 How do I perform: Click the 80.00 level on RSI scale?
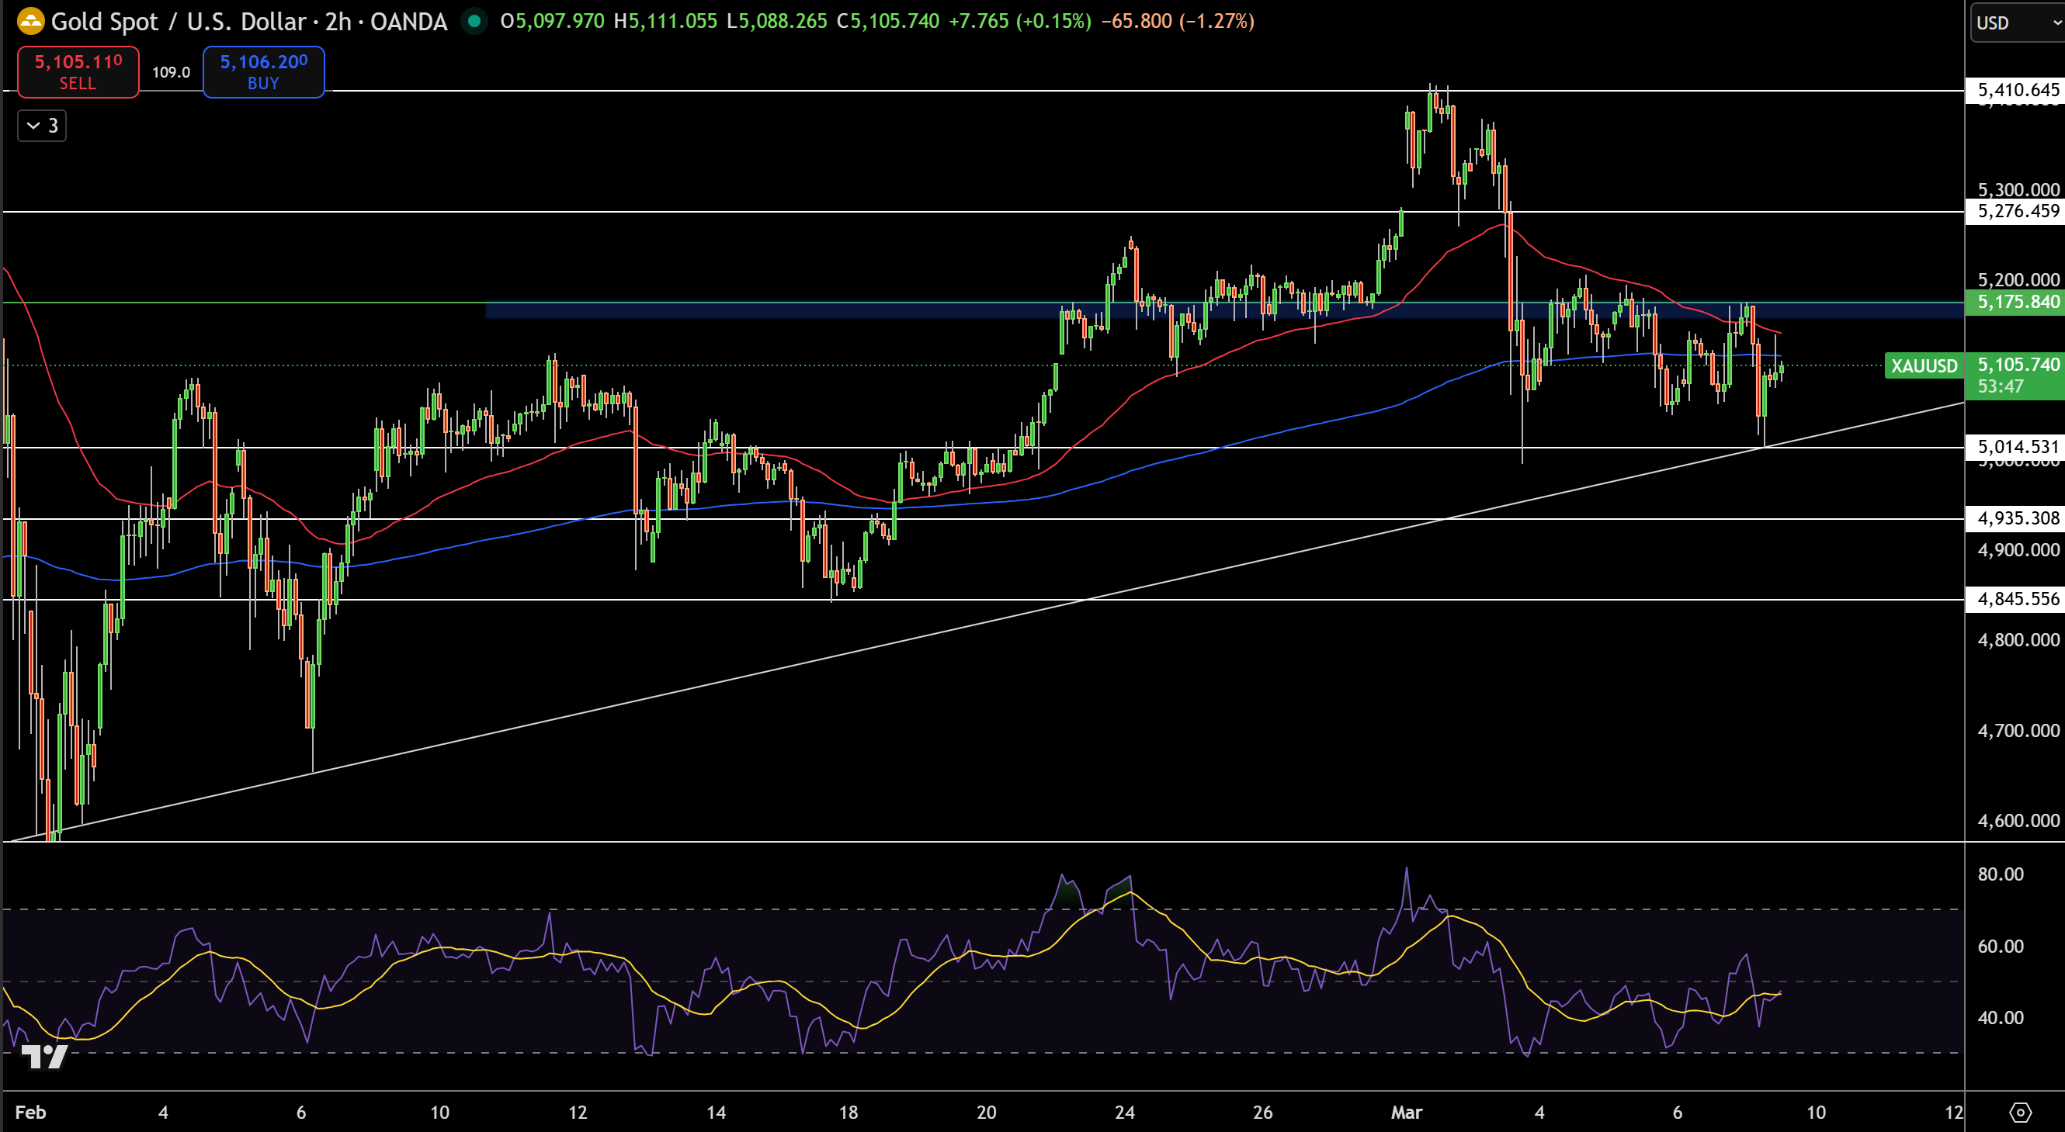click(1999, 874)
